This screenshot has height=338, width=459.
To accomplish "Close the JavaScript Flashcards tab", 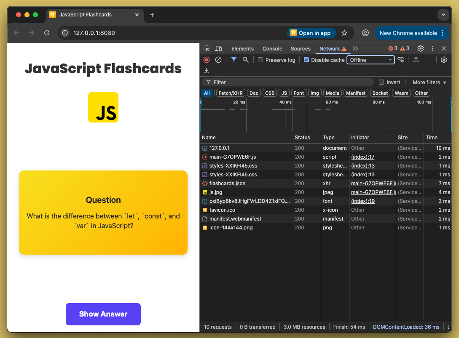I will [x=137, y=15].
